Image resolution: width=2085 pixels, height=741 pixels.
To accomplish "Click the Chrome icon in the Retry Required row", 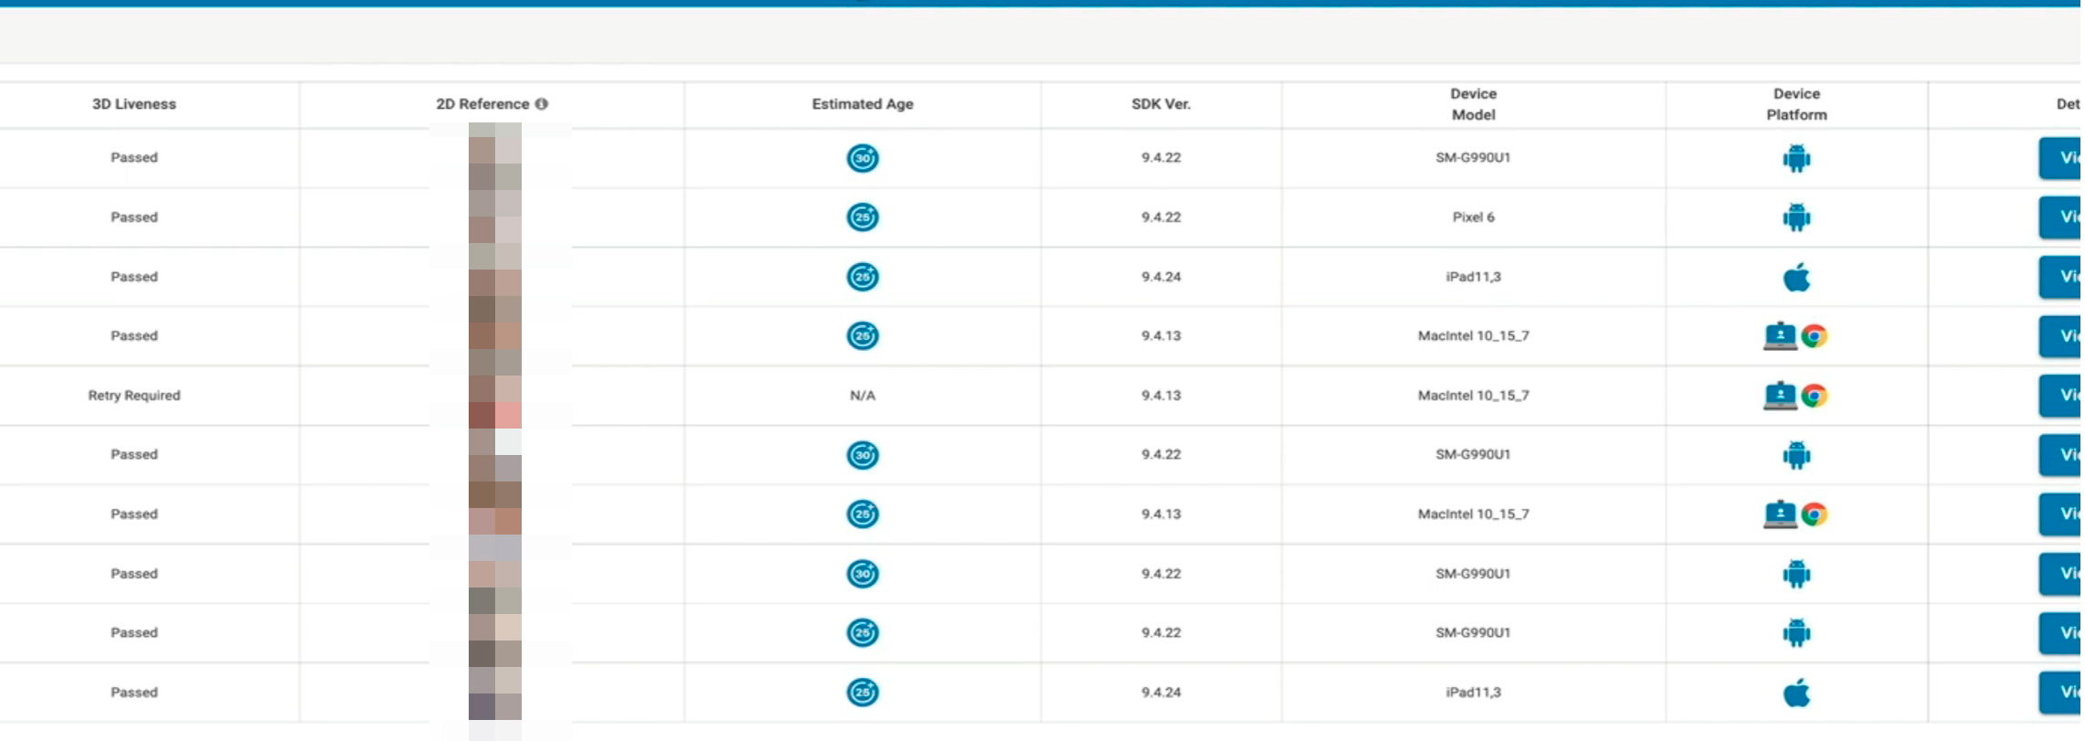I will tap(1815, 396).
